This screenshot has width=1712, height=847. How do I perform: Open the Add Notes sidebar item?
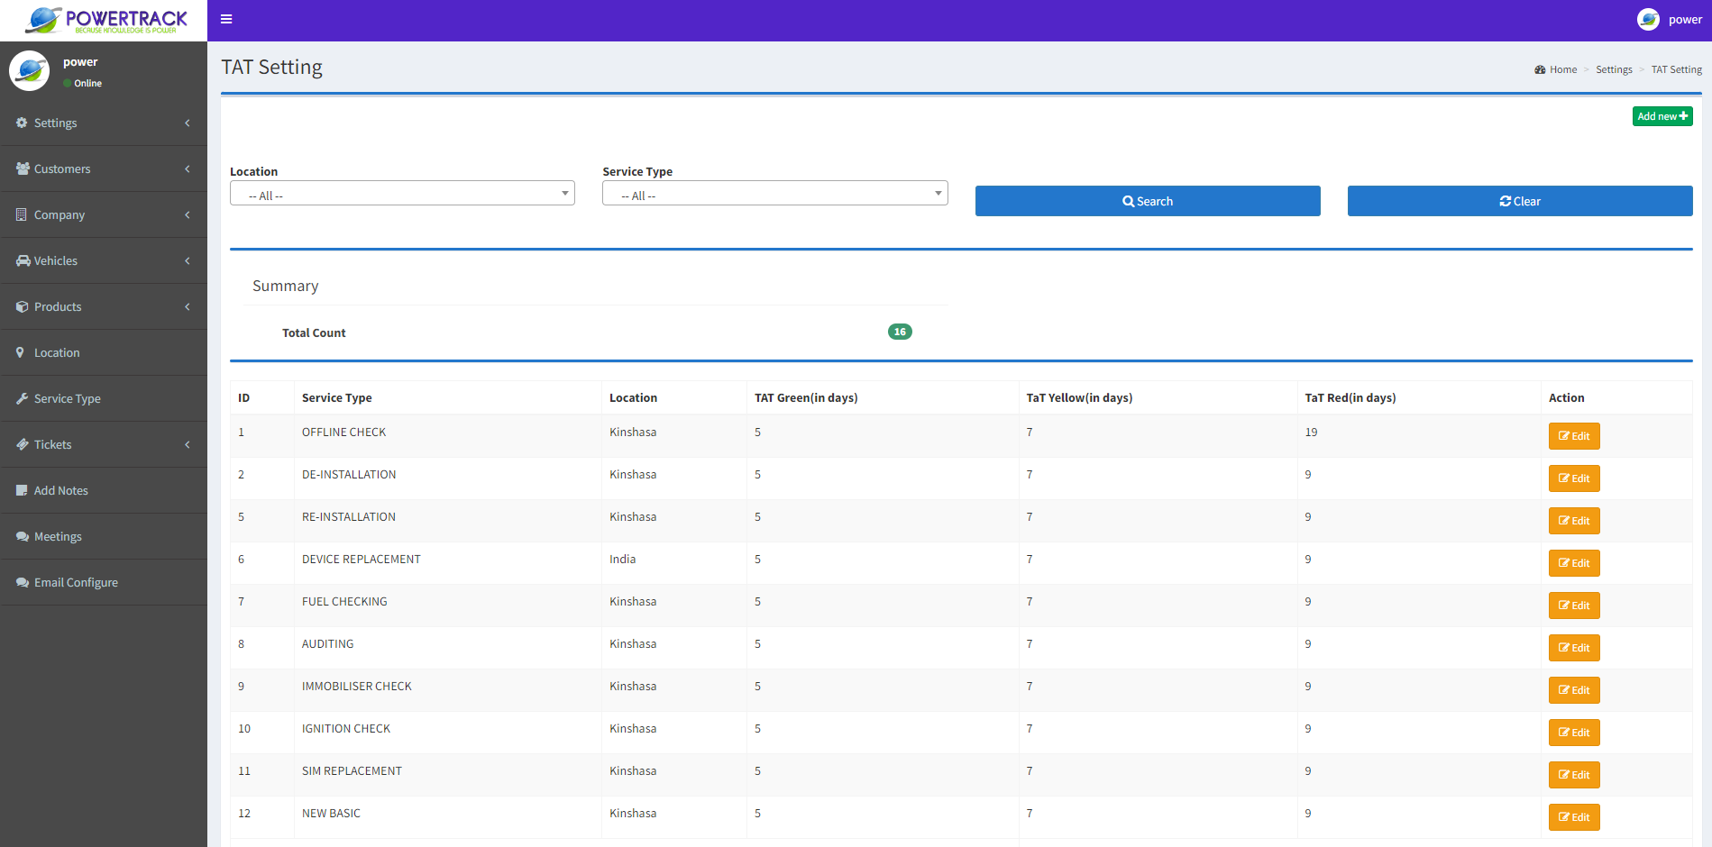pyautogui.click(x=60, y=490)
